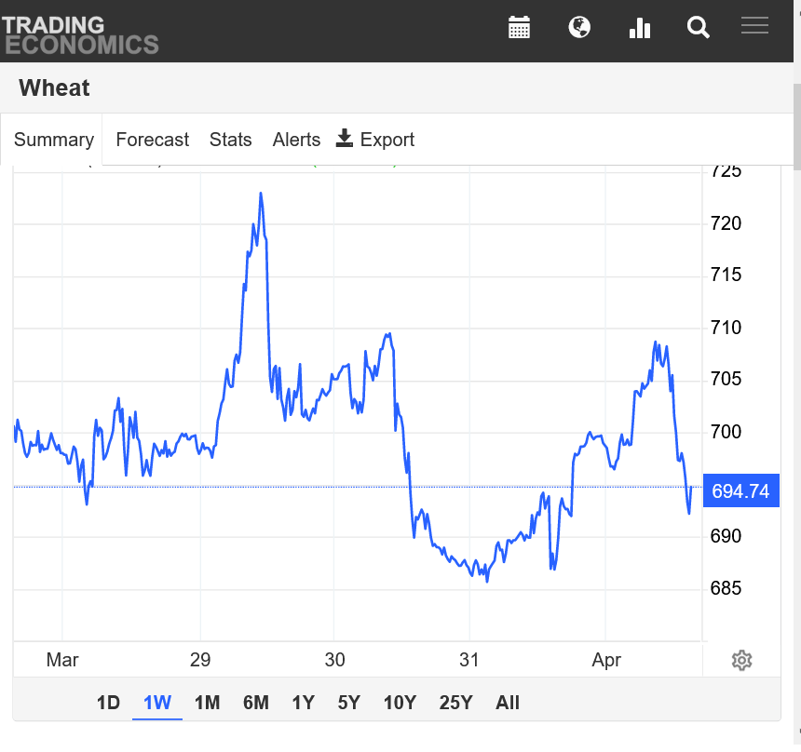Click the 694.74 current price label
This screenshot has width=801, height=752.
(x=740, y=491)
